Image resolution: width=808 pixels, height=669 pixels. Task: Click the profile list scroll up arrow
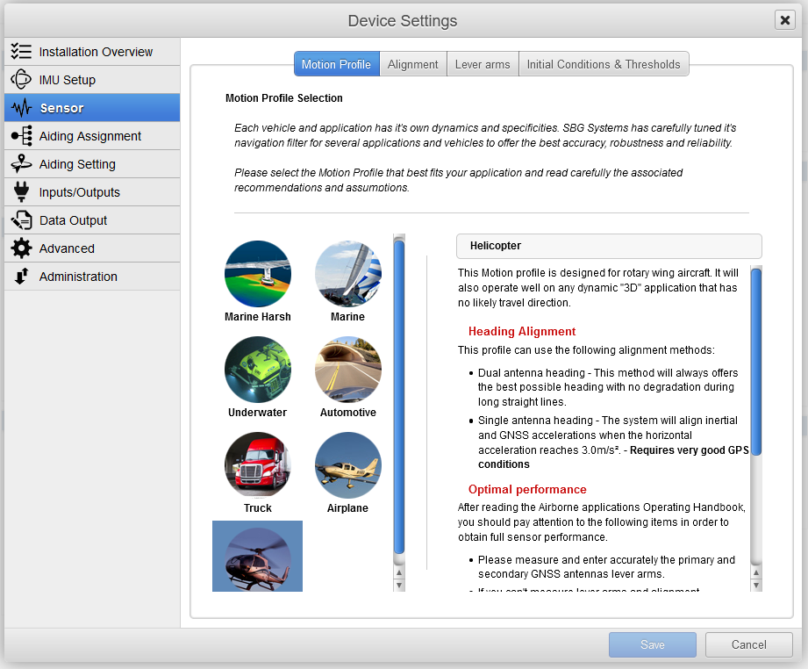point(399,572)
